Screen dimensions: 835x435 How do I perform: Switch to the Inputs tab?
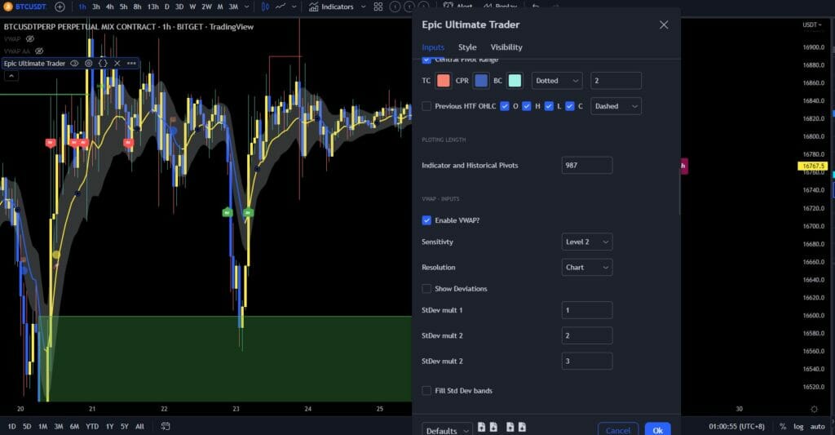point(433,47)
